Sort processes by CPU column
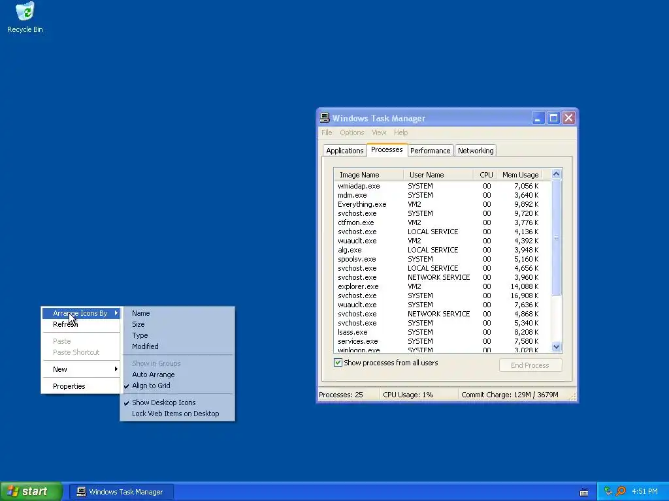The image size is (669, 501). click(x=485, y=175)
